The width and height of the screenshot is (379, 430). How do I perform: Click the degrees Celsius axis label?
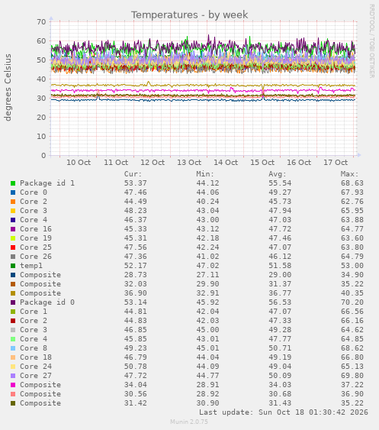click(8, 87)
